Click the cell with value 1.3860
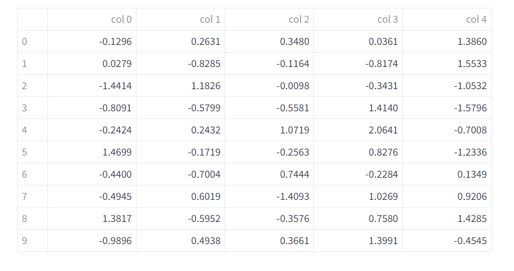514x271 pixels. click(x=447, y=41)
